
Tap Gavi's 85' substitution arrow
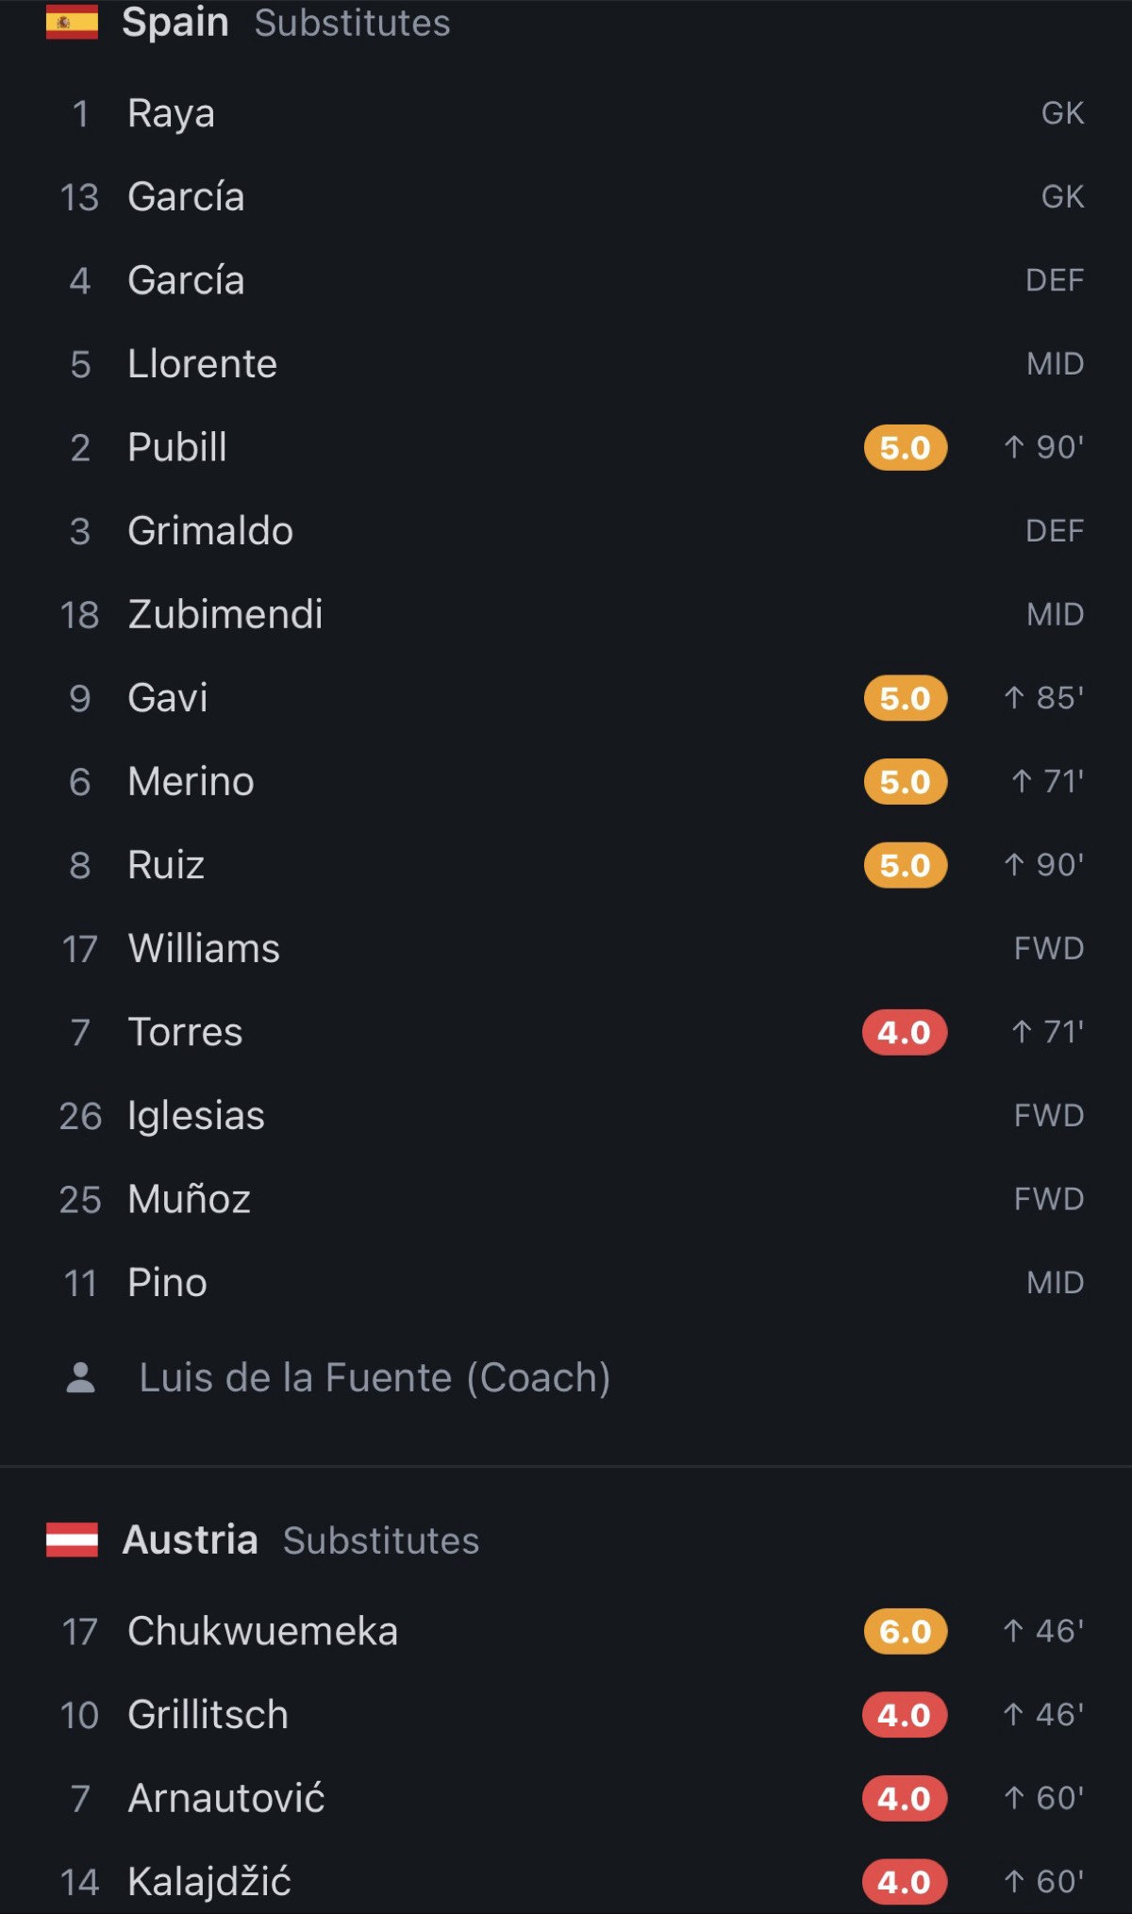pos(1014,698)
